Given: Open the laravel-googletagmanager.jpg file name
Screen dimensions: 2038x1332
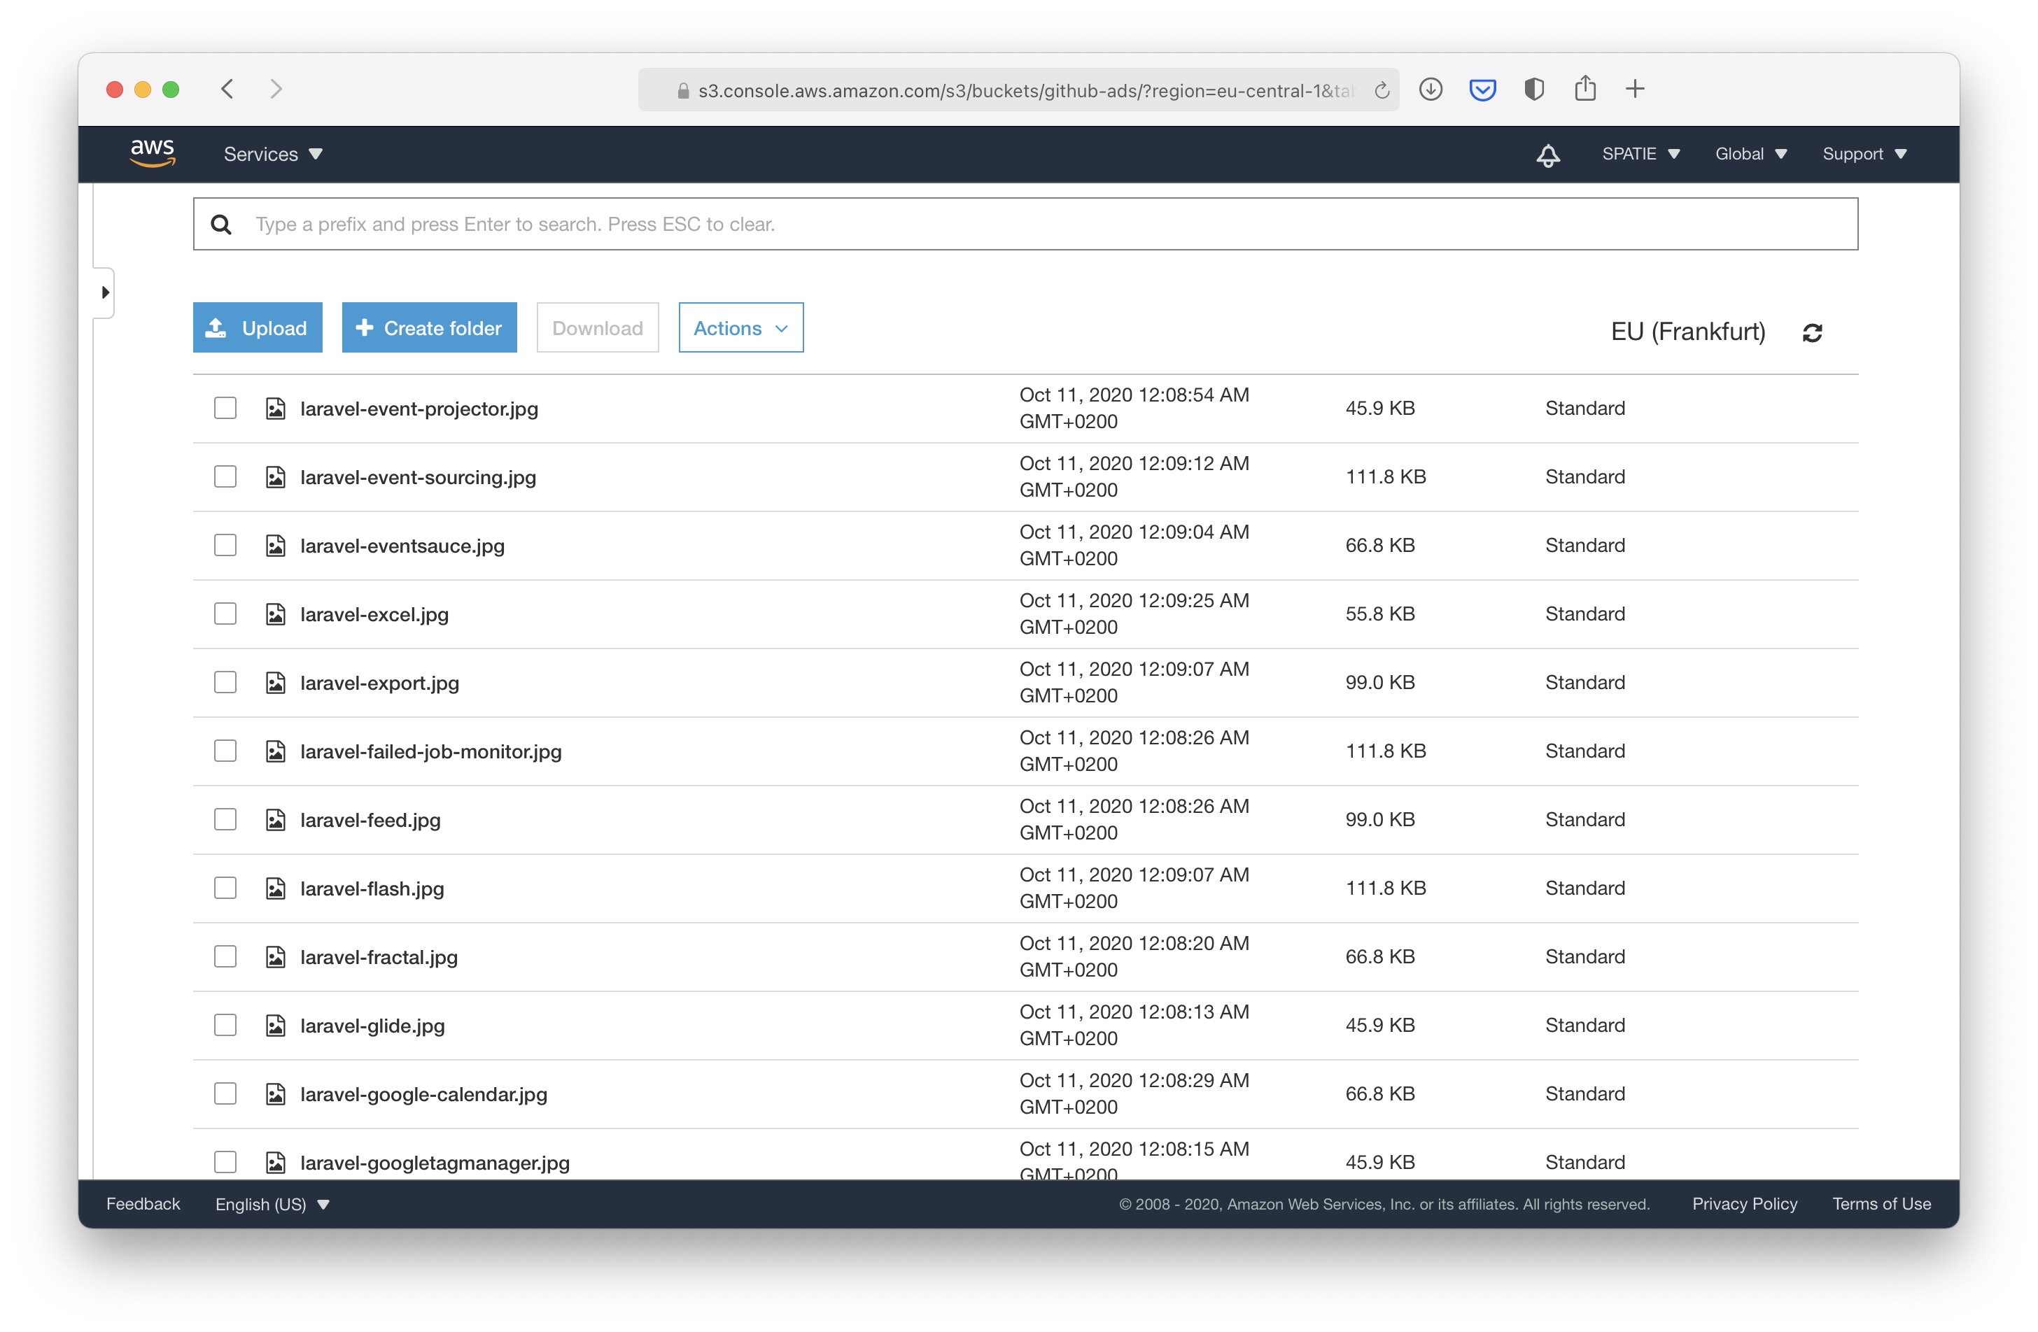Looking at the screenshot, I should tap(435, 1163).
